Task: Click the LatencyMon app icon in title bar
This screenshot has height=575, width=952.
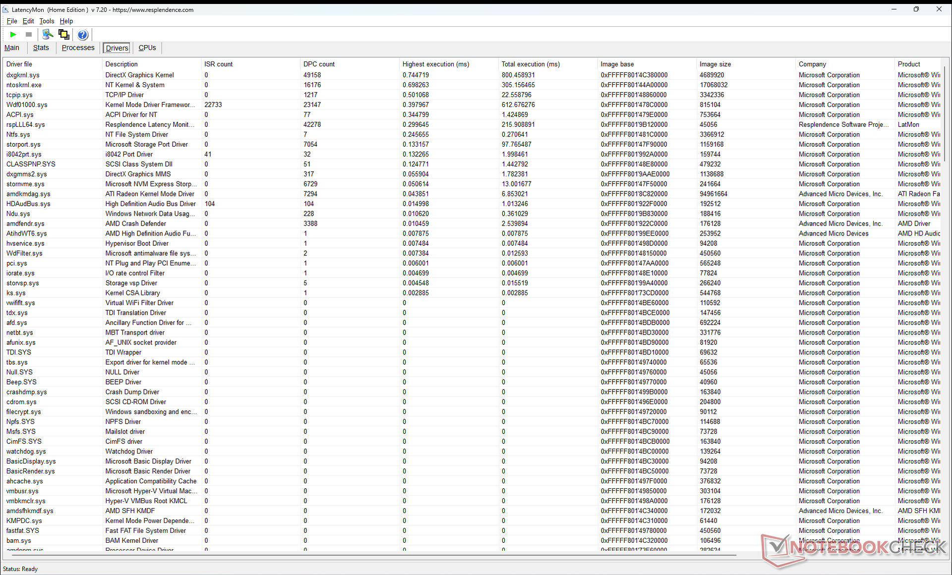Action: pyautogui.click(x=5, y=9)
